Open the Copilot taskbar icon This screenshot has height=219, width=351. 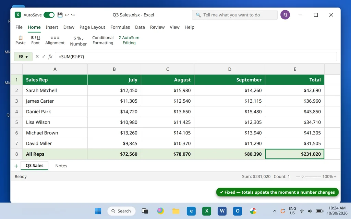pyautogui.click(x=160, y=211)
